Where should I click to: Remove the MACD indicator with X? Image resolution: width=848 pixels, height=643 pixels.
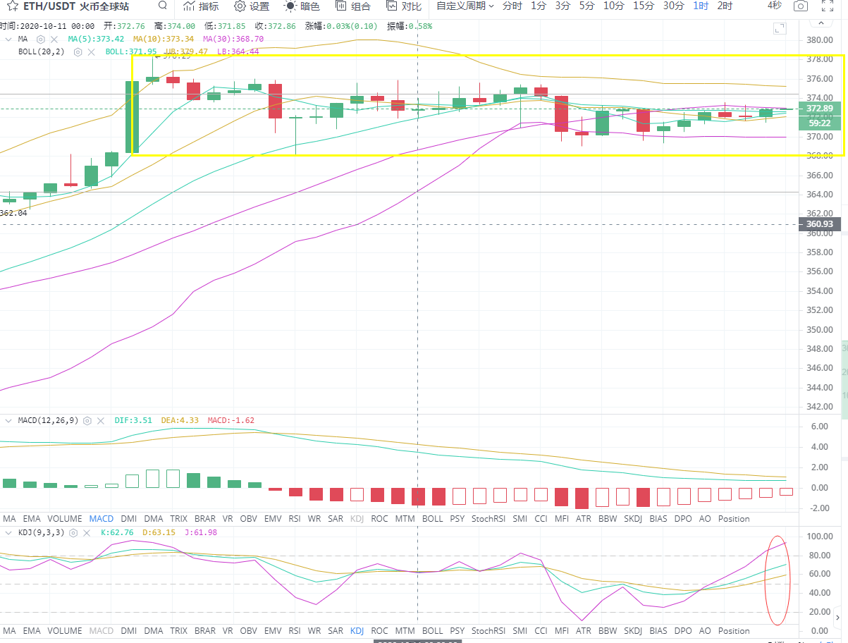click(x=101, y=420)
